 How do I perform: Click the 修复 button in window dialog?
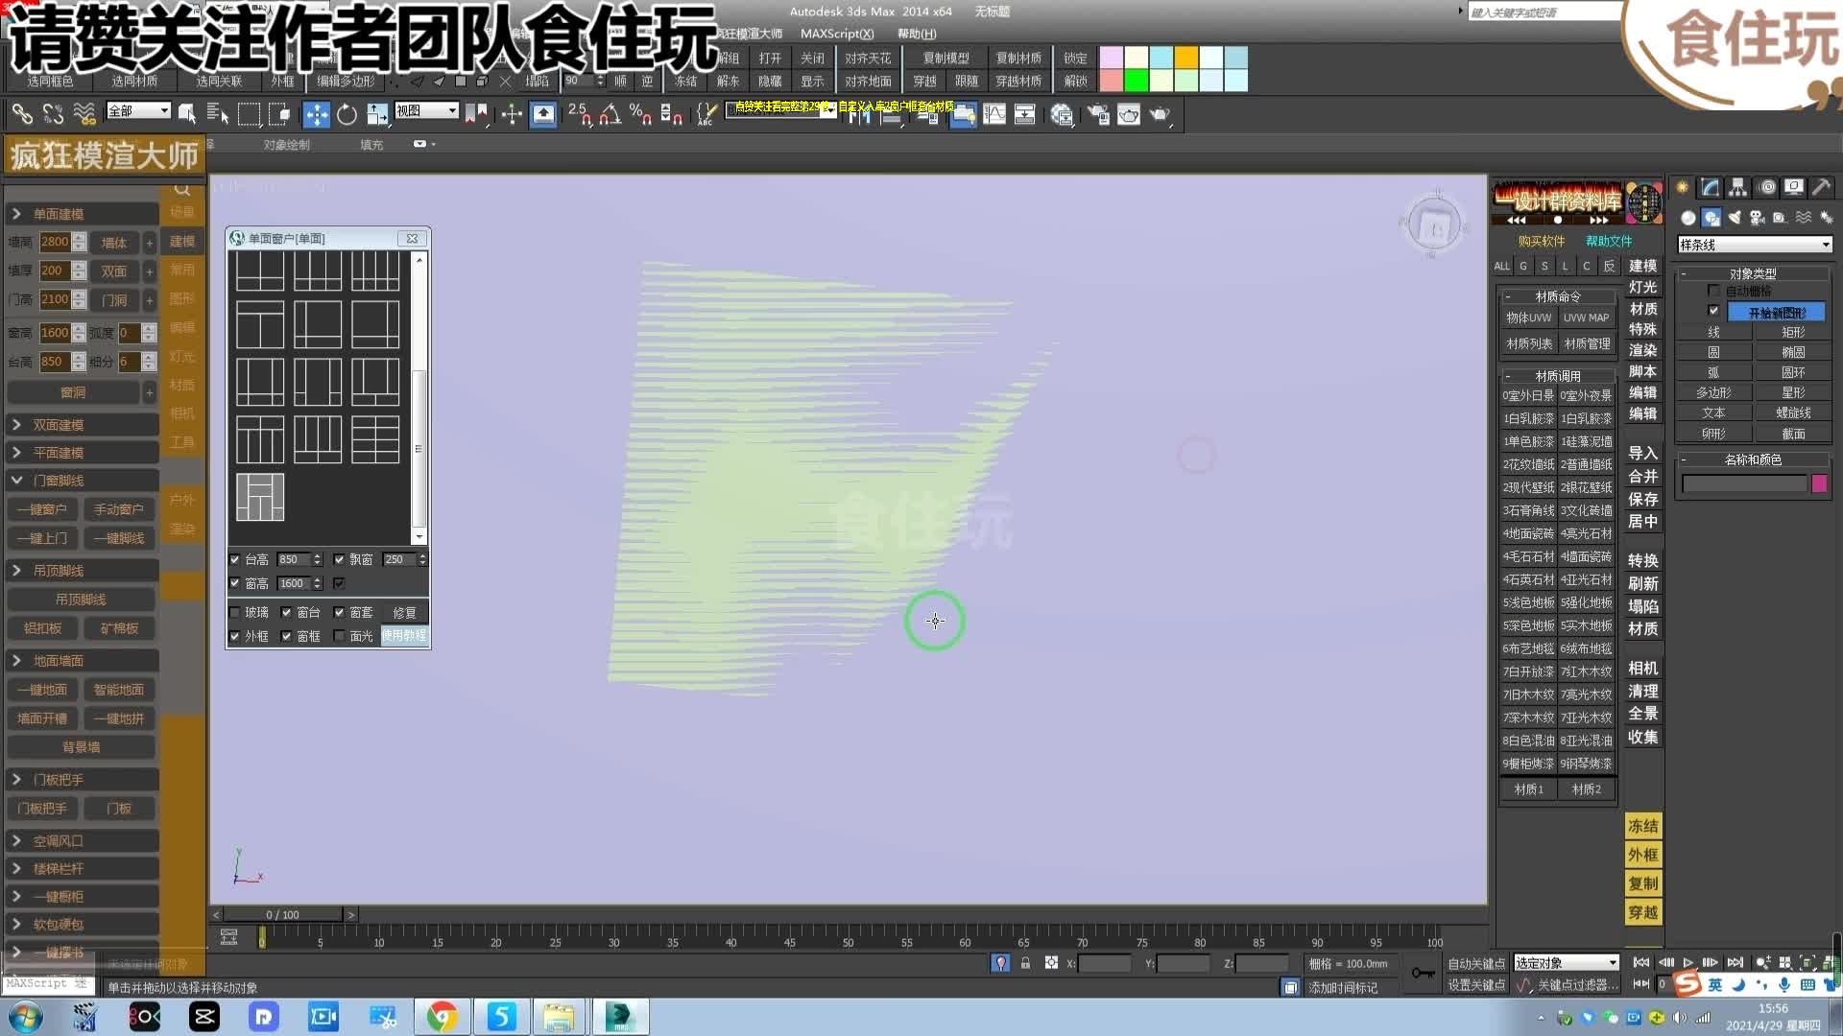[404, 612]
